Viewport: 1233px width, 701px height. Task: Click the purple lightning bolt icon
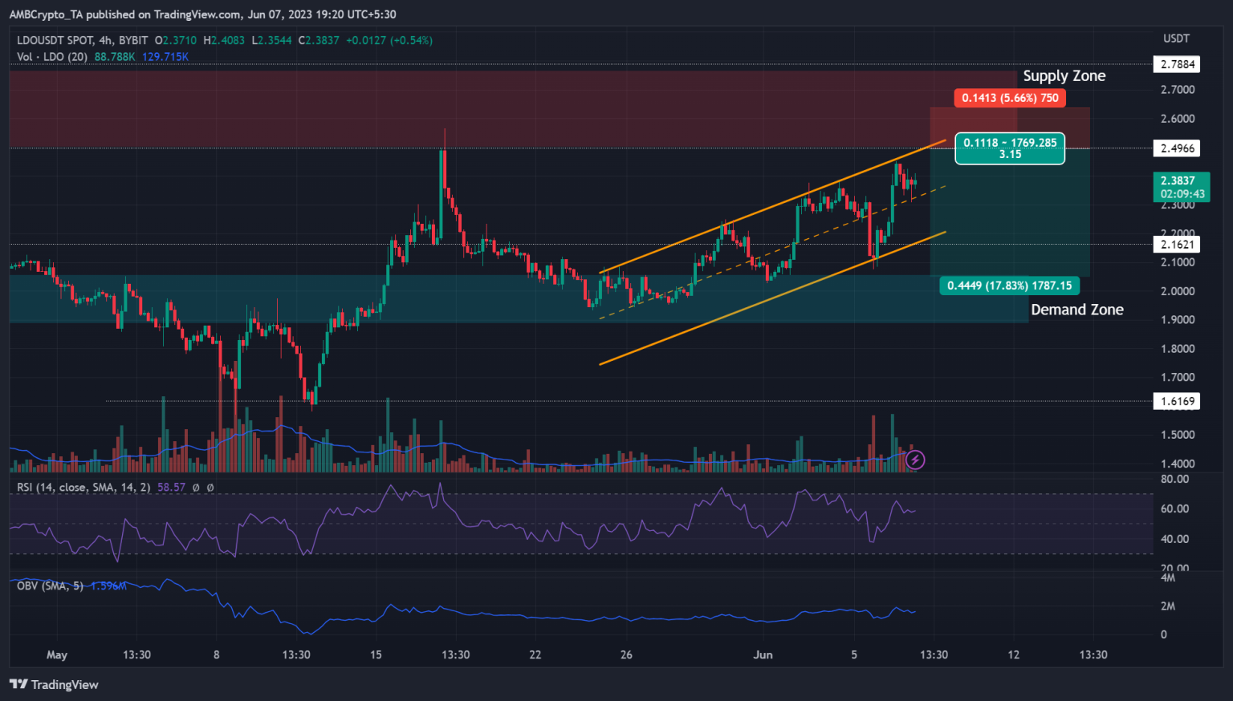click(915, 460)
